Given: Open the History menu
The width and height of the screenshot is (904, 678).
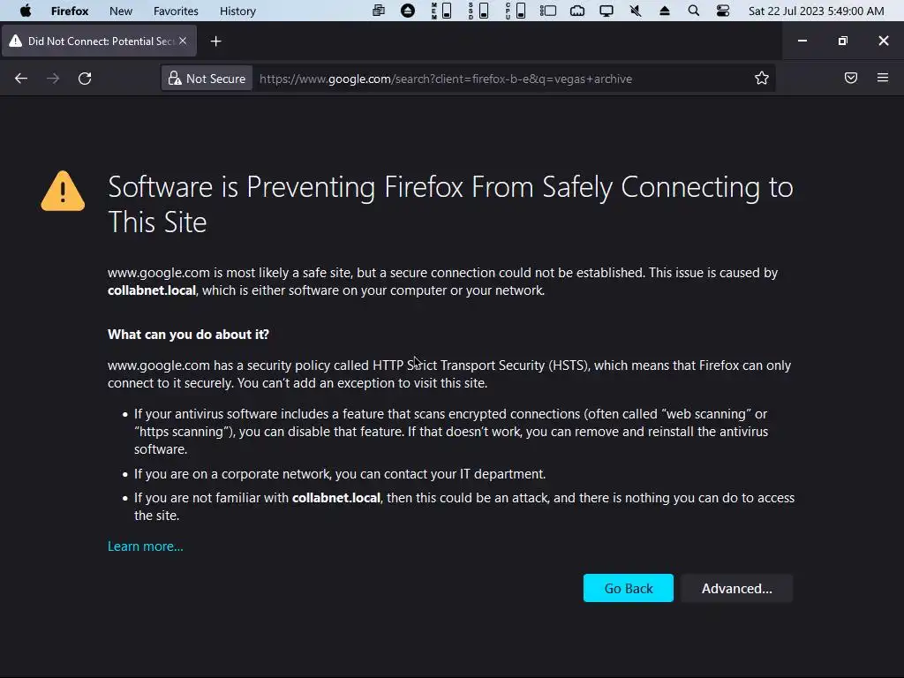Looking at the screenshot, I should click(237, 11).
